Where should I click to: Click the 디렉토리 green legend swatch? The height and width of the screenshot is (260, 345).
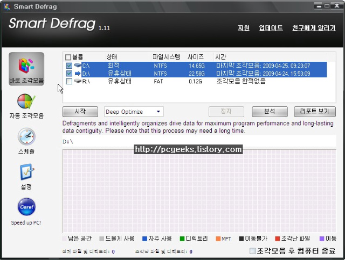[182, 239]
